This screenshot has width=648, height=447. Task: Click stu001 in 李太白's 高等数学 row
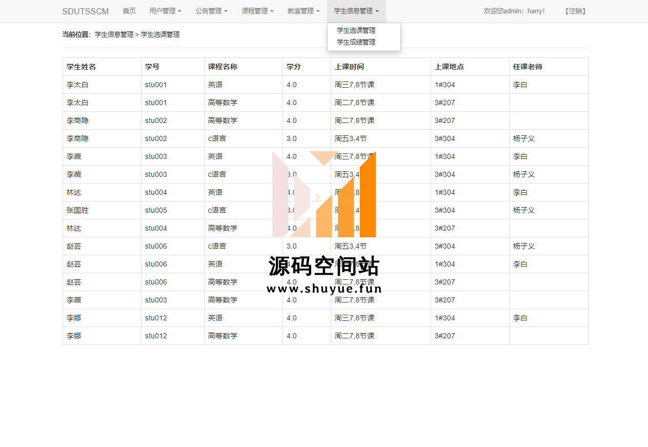(156, 103)
